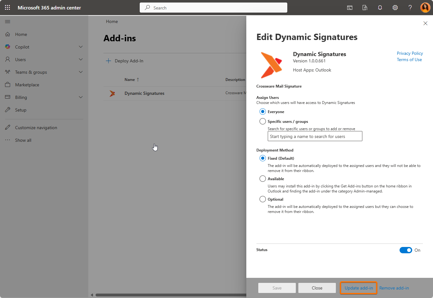Open Marketplace in the left navigation

pyautogui.click(x=27, y=85)
